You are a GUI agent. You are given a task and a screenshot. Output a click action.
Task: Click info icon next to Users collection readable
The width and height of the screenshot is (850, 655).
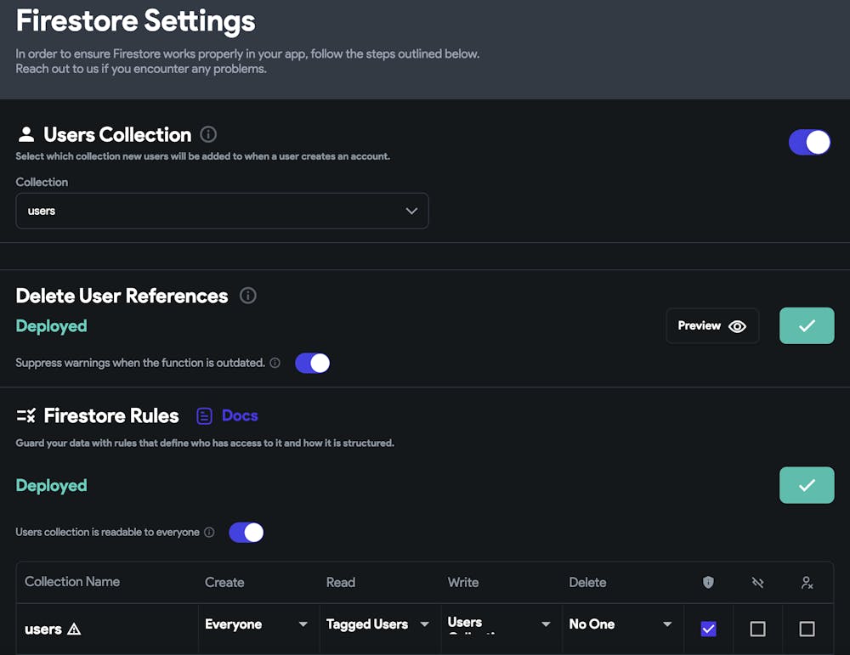[x=209, y=533]
